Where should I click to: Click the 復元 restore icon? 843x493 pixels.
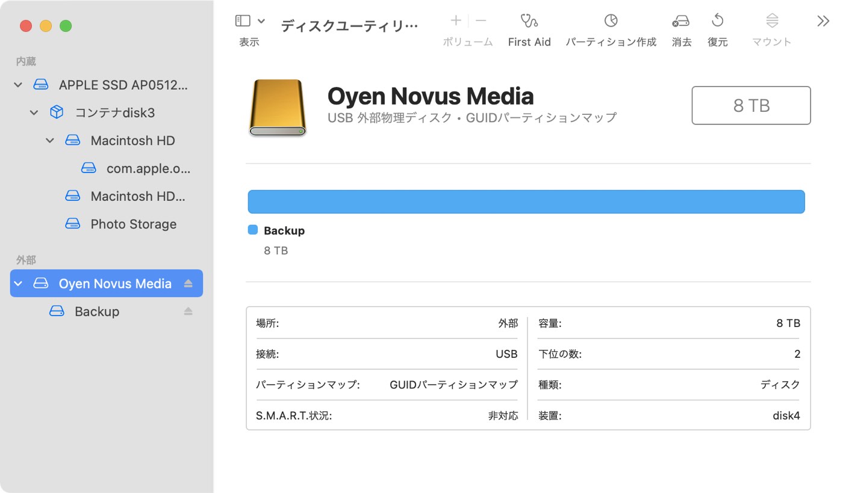click(717, 21)
